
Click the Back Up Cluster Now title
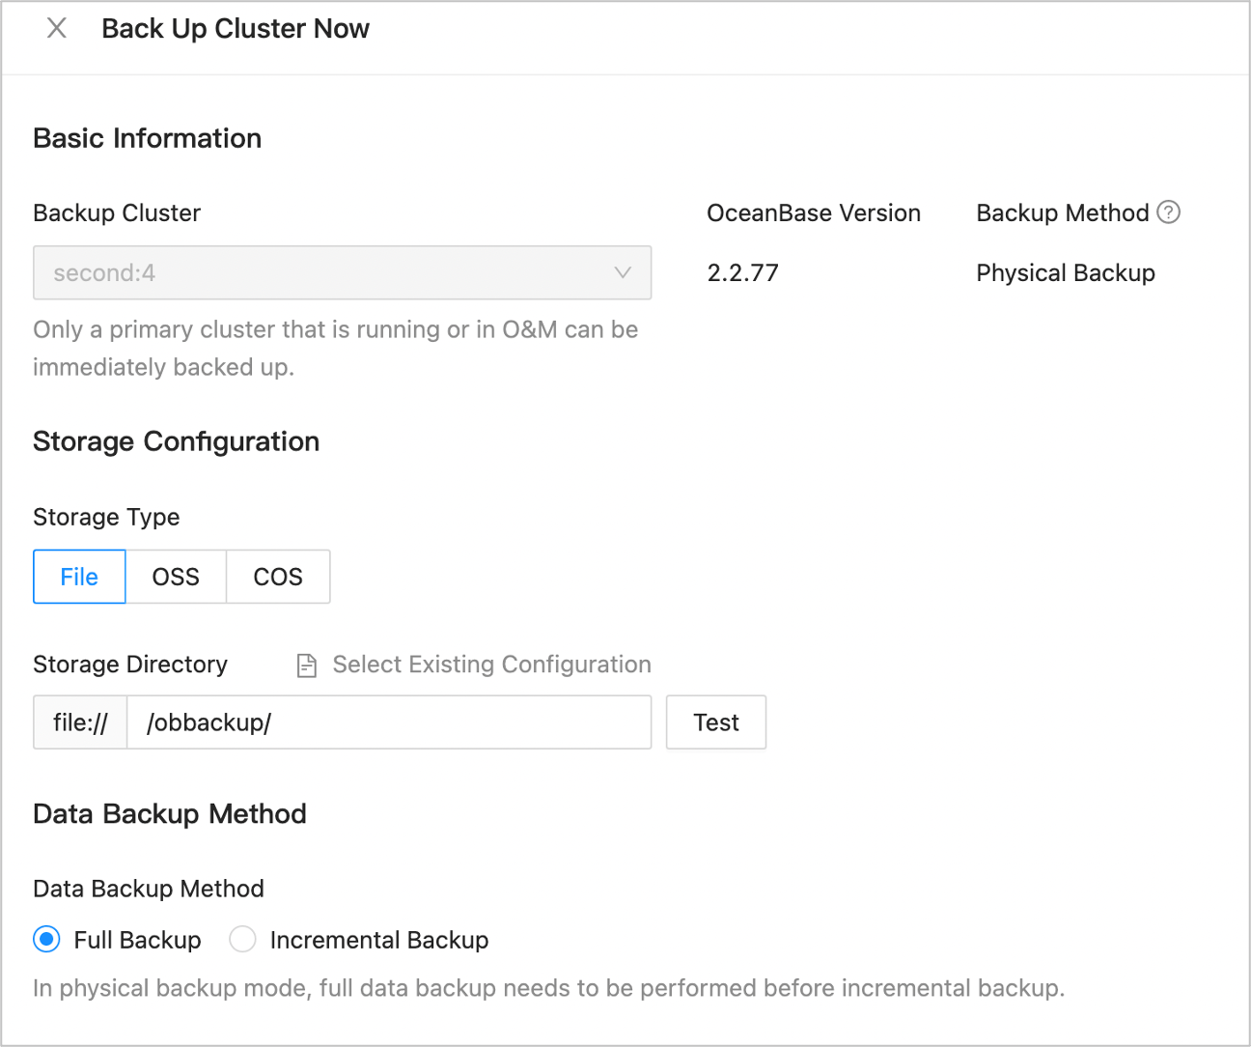click(235, 29)
